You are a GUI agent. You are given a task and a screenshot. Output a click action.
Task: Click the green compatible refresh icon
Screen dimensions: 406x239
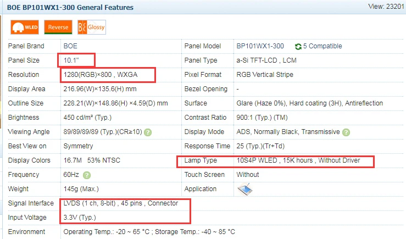[x=298, y=46]
